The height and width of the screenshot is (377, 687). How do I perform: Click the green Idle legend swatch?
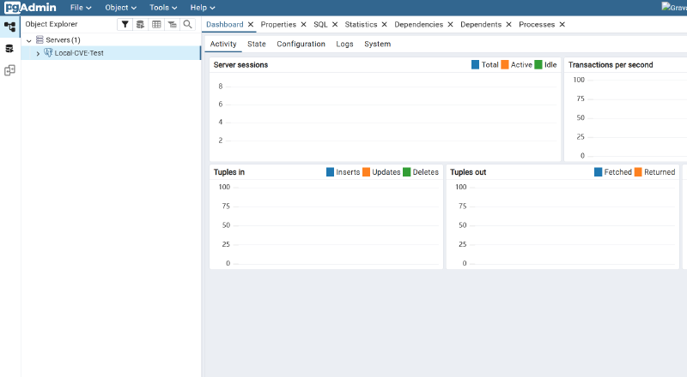coord(538,65)
